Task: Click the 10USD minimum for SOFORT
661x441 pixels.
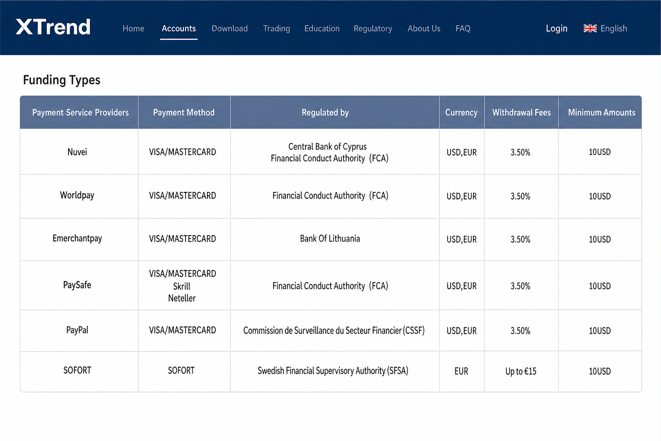Action: [600, 371]
